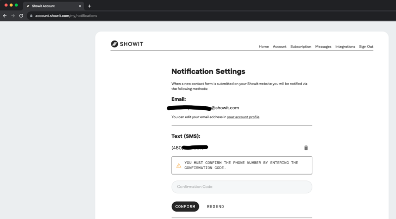The image size is (396, 219).
Task: Open a new browser tab
Action: click(x=90, y=6)
